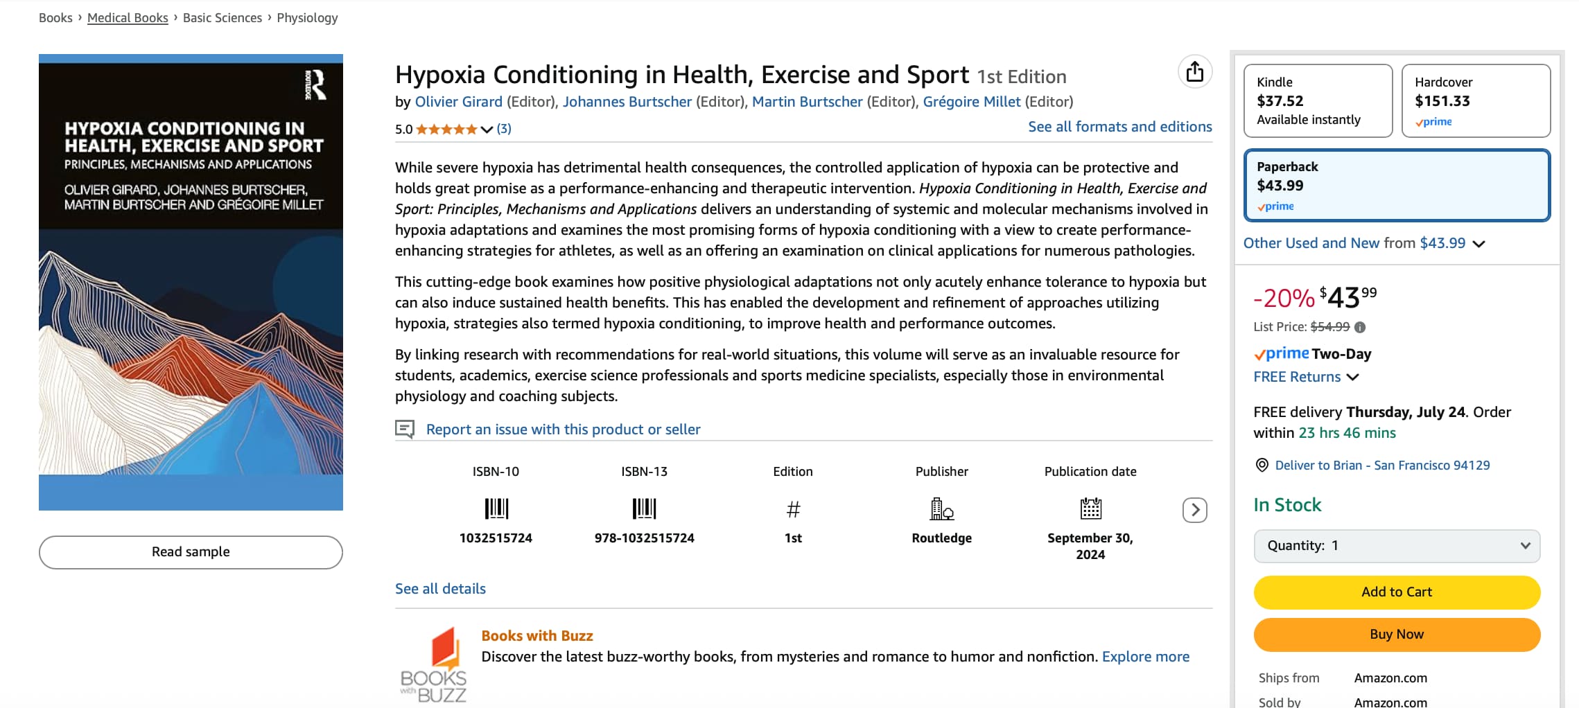The height and width of the screenshot is (708, 1579).
Task: Click the book cover image
Action: [x=191, y=283]
